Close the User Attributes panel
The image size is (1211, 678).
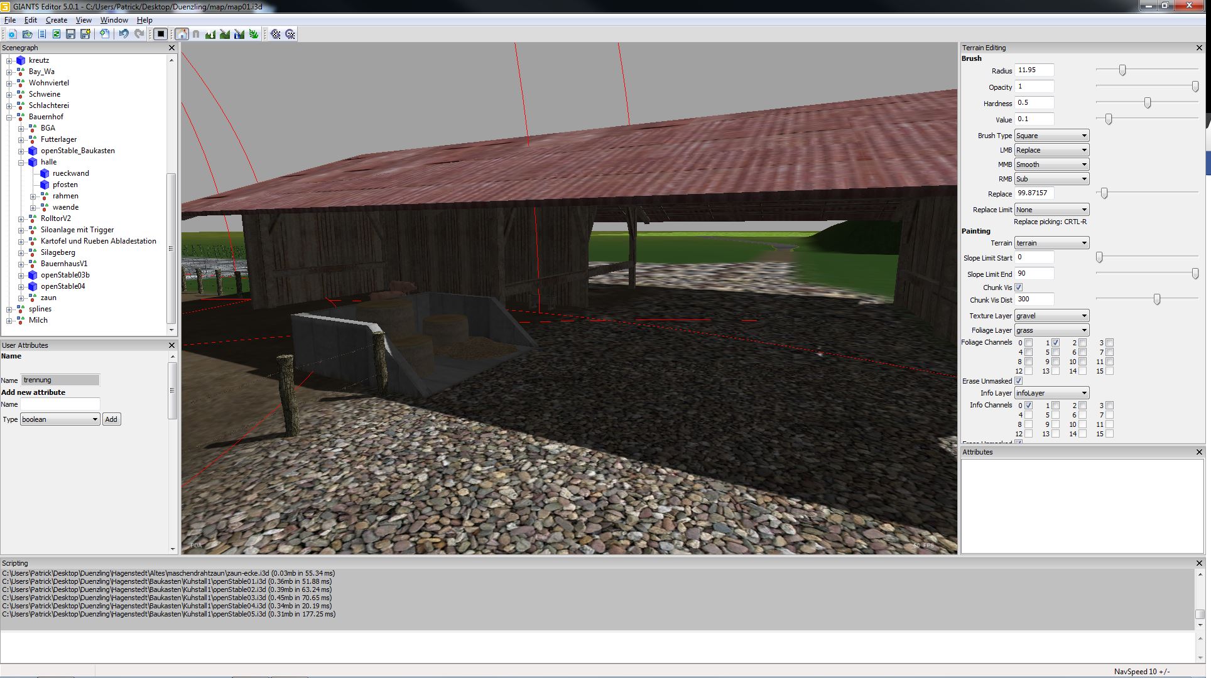tap(171, 345)
